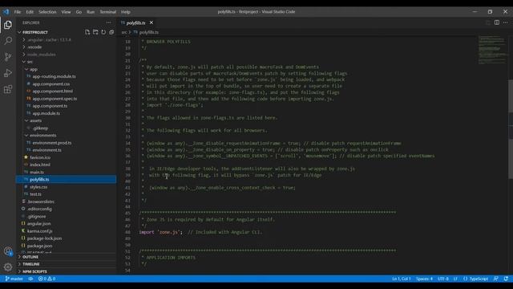Expand the .angular folder
The height and width of the screenshot is (289, 513).
(49, 39)
